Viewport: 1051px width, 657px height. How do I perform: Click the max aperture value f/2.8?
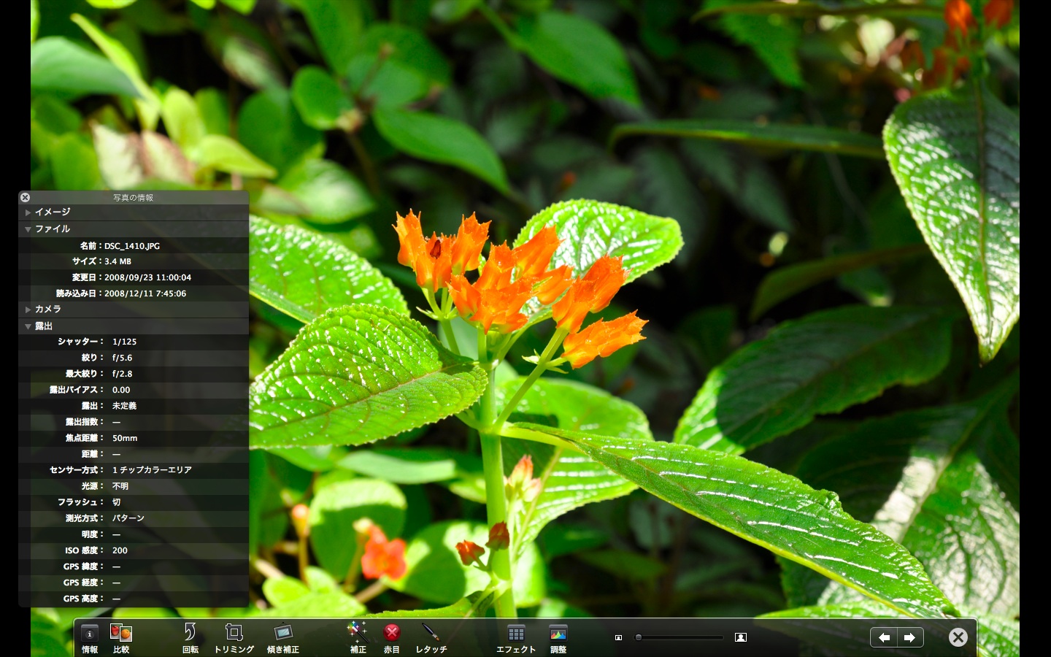click(x=123, y=374)
